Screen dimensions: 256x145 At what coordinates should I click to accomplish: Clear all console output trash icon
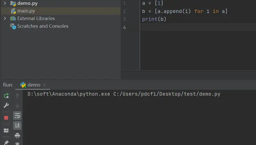(17, 144)
